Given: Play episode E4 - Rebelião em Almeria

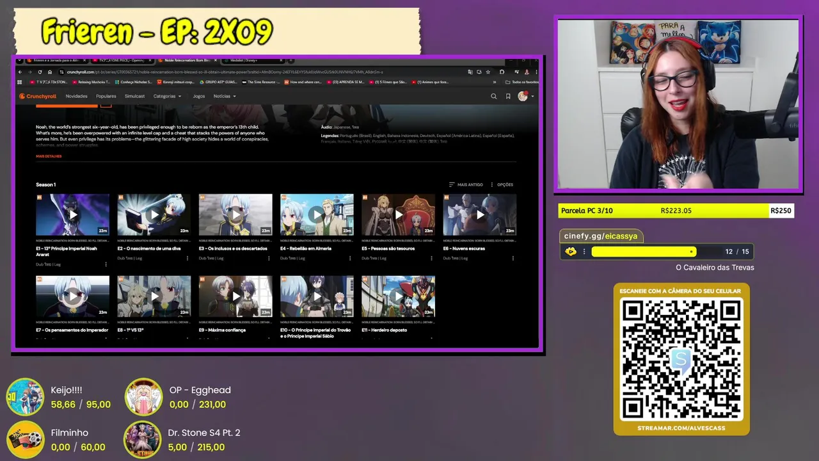Looking at the screenshot, I should click(317, 215).
